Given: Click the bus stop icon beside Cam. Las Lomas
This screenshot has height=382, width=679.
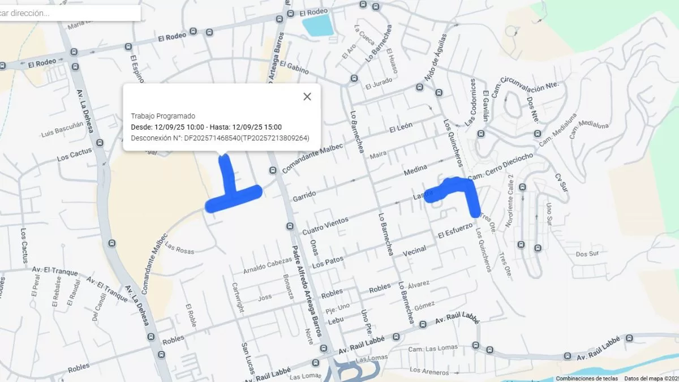Looking at the screenshot, I should click(475, 345).
